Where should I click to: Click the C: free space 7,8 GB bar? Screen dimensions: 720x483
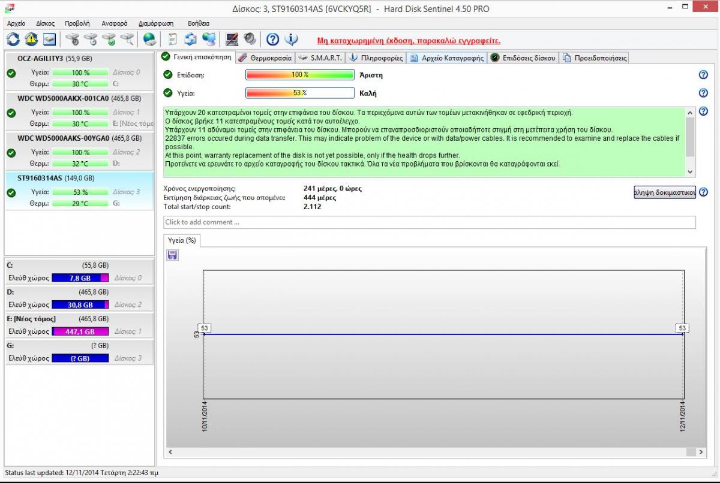pyautogui.click(x=80, y=278)
